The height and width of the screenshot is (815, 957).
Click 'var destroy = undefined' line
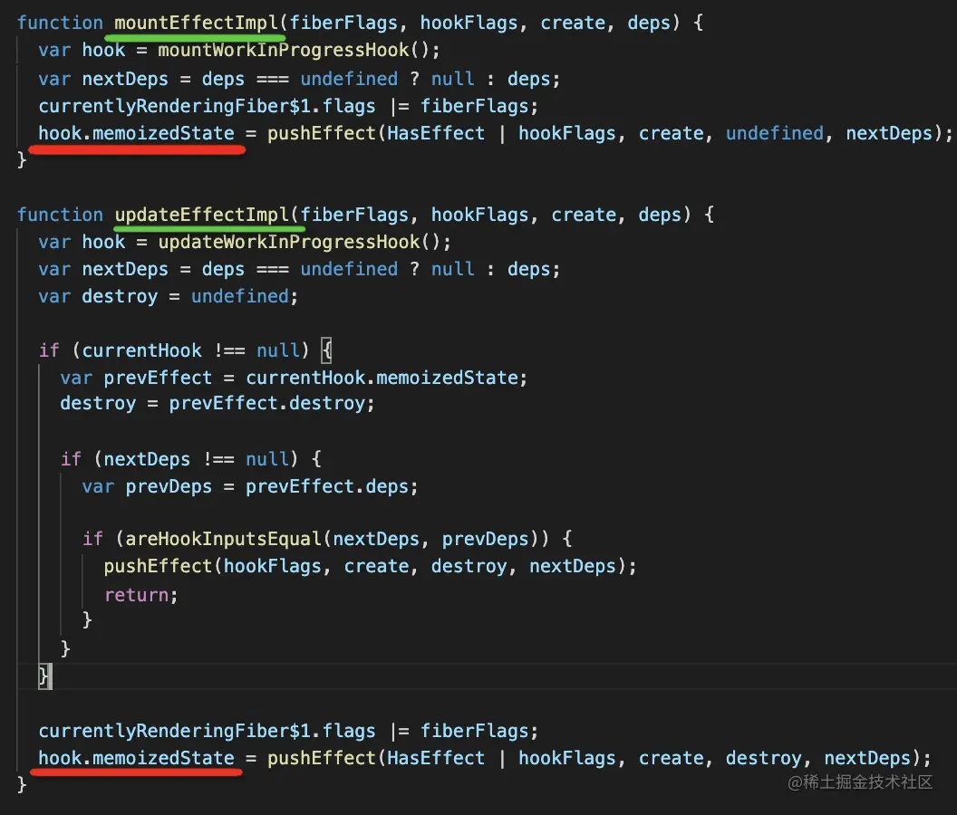coord(168,296)
